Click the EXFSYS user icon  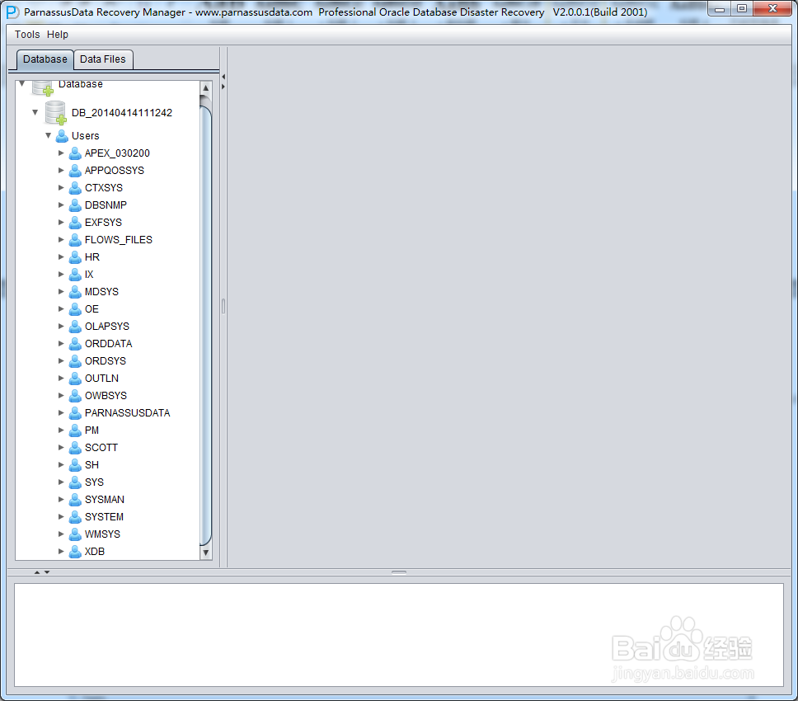coord(75,223)
